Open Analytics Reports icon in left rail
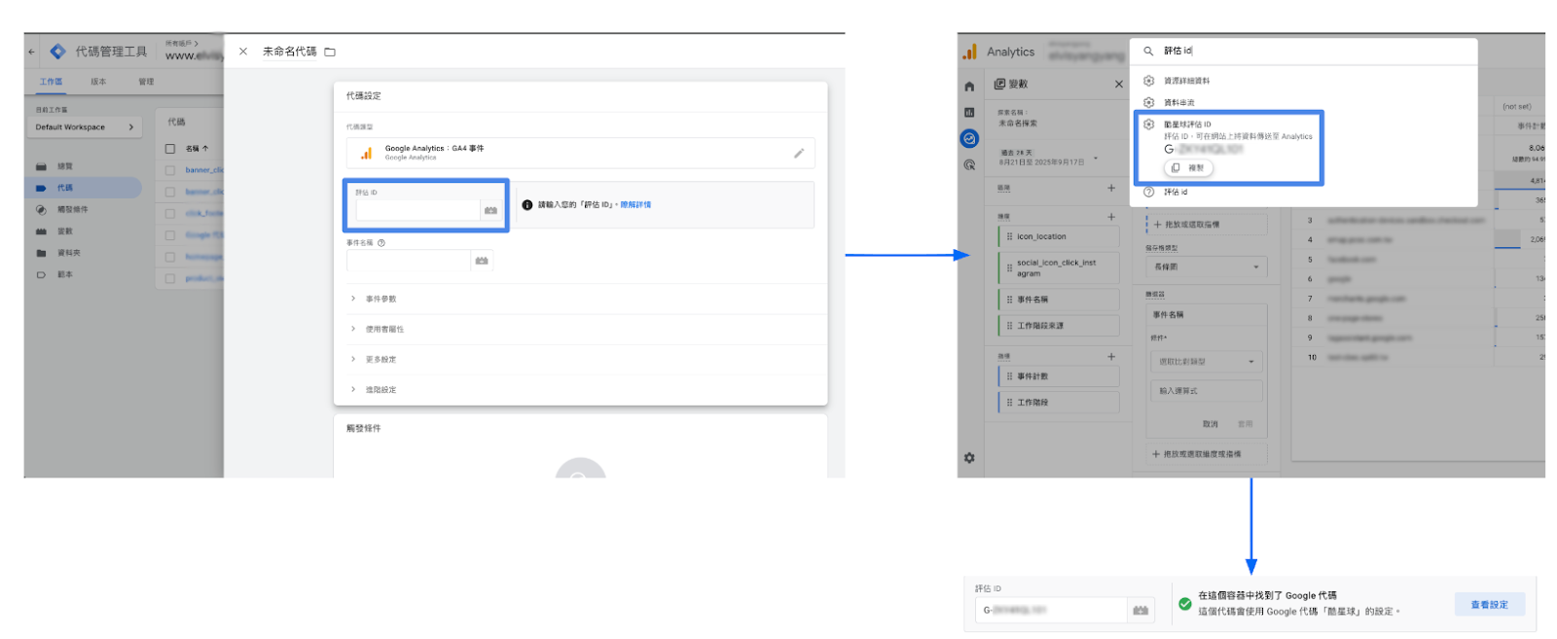 tap(969, 113)
